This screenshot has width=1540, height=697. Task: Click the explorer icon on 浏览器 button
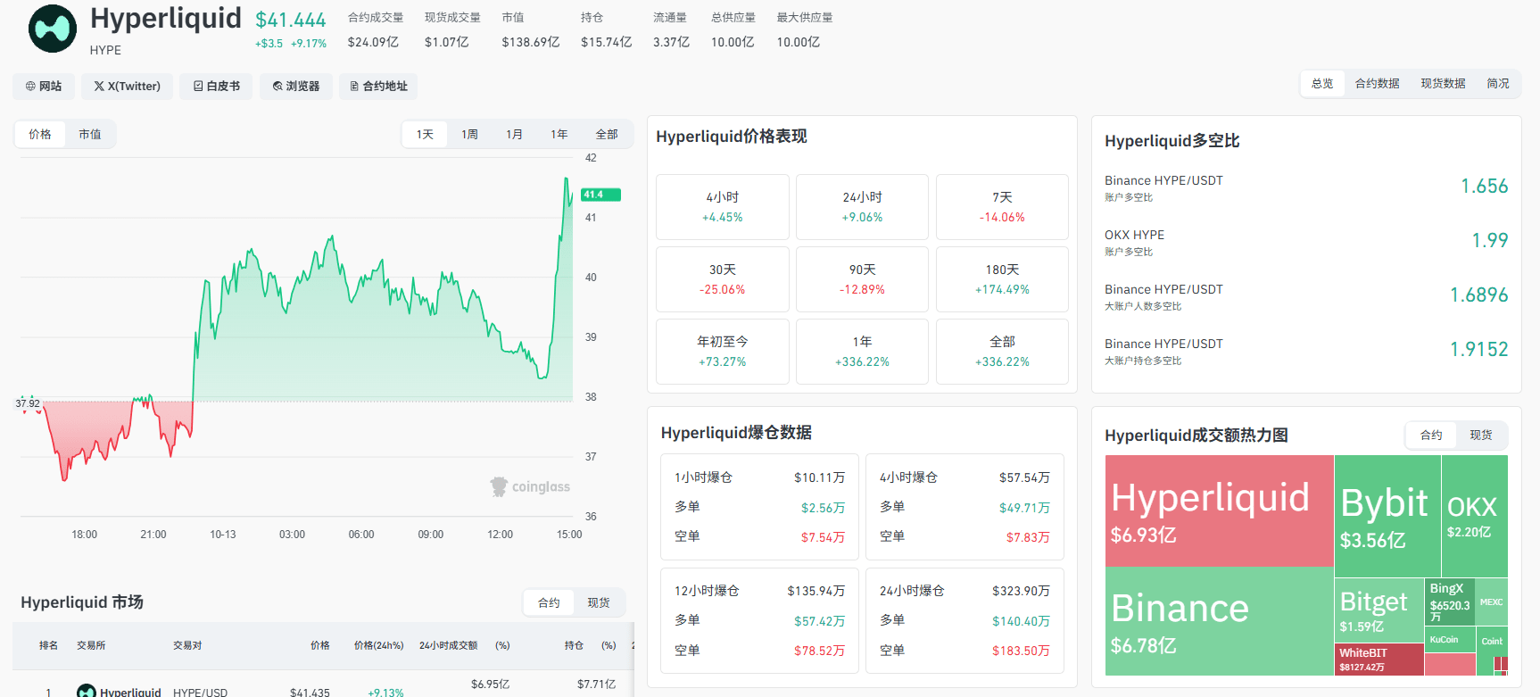277,87
